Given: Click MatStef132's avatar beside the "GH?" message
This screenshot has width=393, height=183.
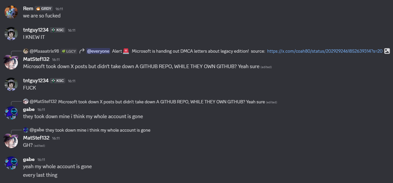Looking at the screenshot, I should point(11,141).
